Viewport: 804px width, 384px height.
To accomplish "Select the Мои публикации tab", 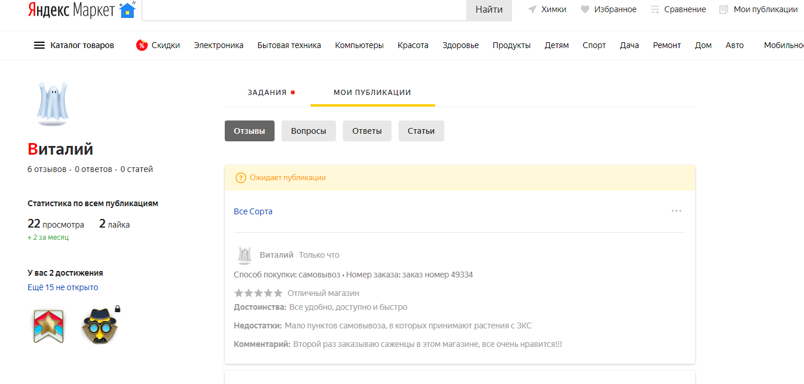I will (372, 92).
